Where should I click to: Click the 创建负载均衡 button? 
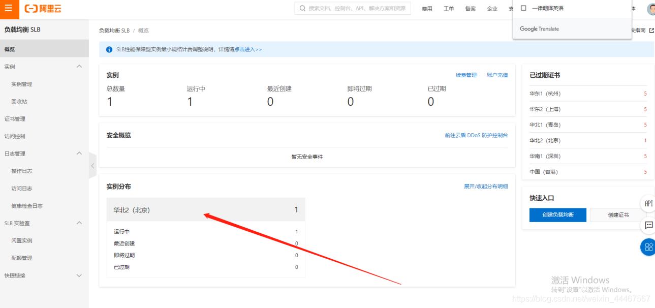(x=557, y=214)
